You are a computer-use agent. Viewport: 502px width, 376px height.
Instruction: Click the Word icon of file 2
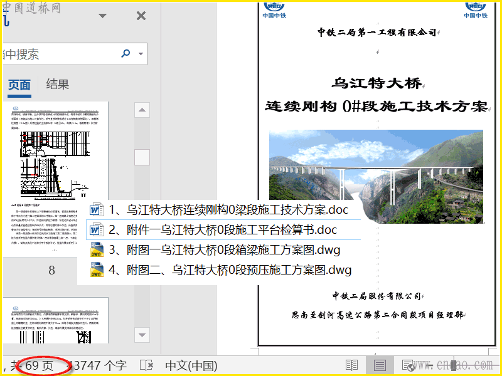click(x=97, y=230)
